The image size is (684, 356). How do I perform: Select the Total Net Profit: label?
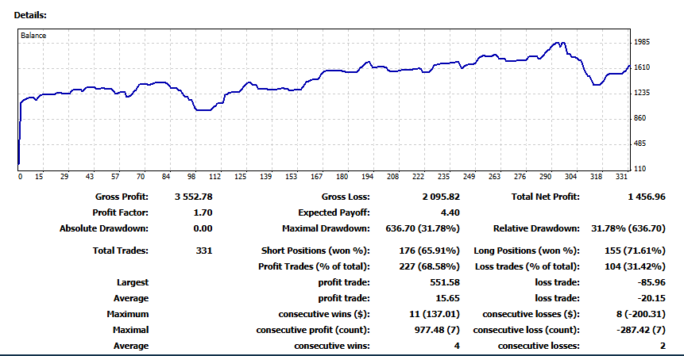pyautogui.click(x=546, y=197)
